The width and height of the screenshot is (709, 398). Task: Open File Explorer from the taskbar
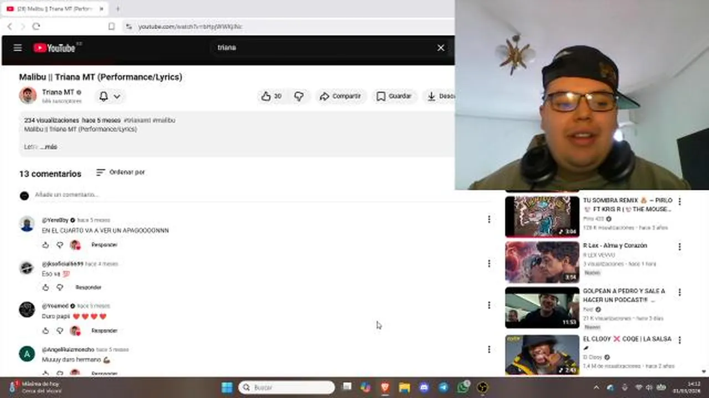coord(404,387)
